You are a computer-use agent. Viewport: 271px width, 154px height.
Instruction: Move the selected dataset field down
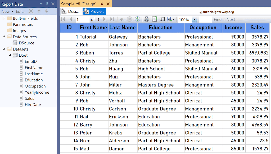pos(47,11)
